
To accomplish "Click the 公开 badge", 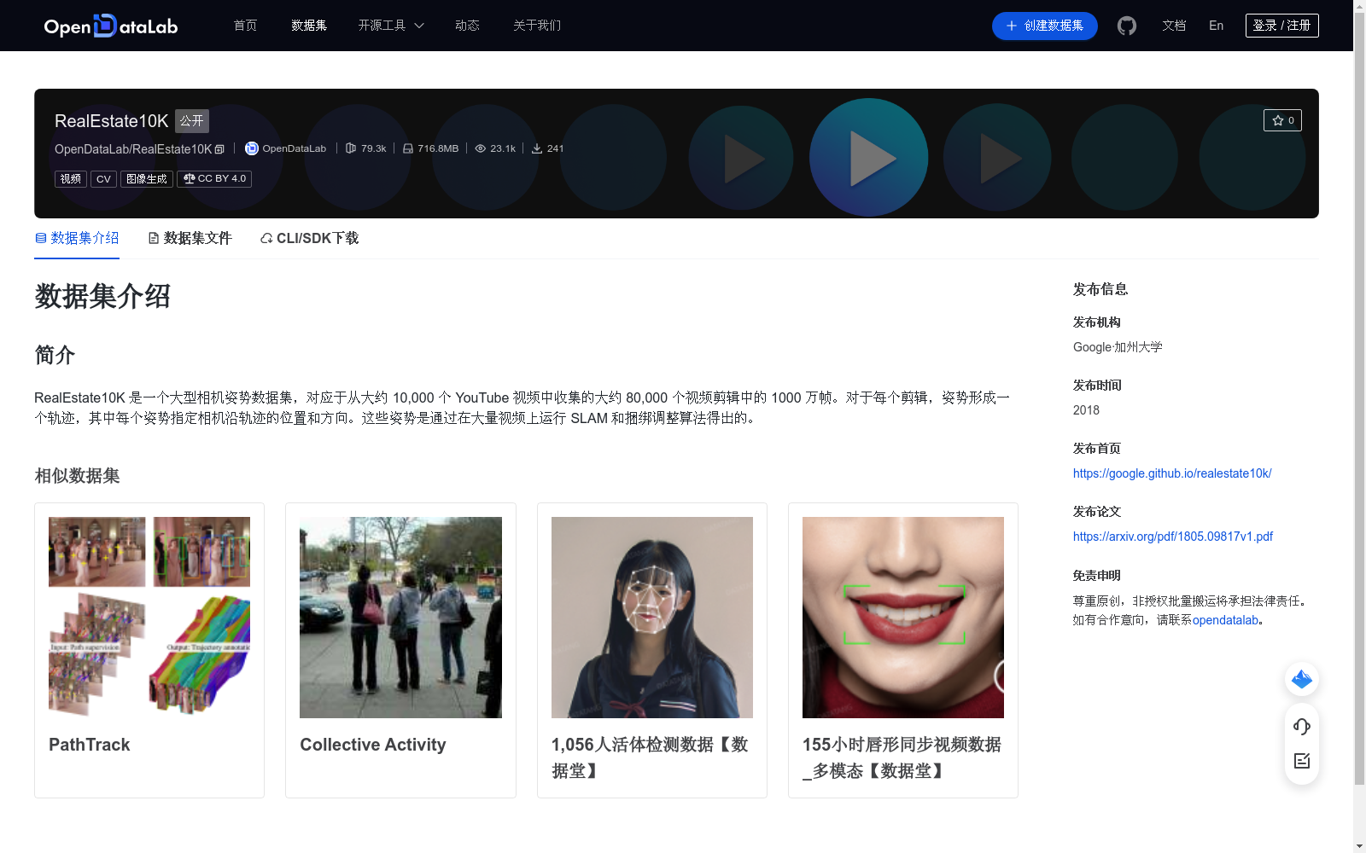I will [x=192, y=121].
